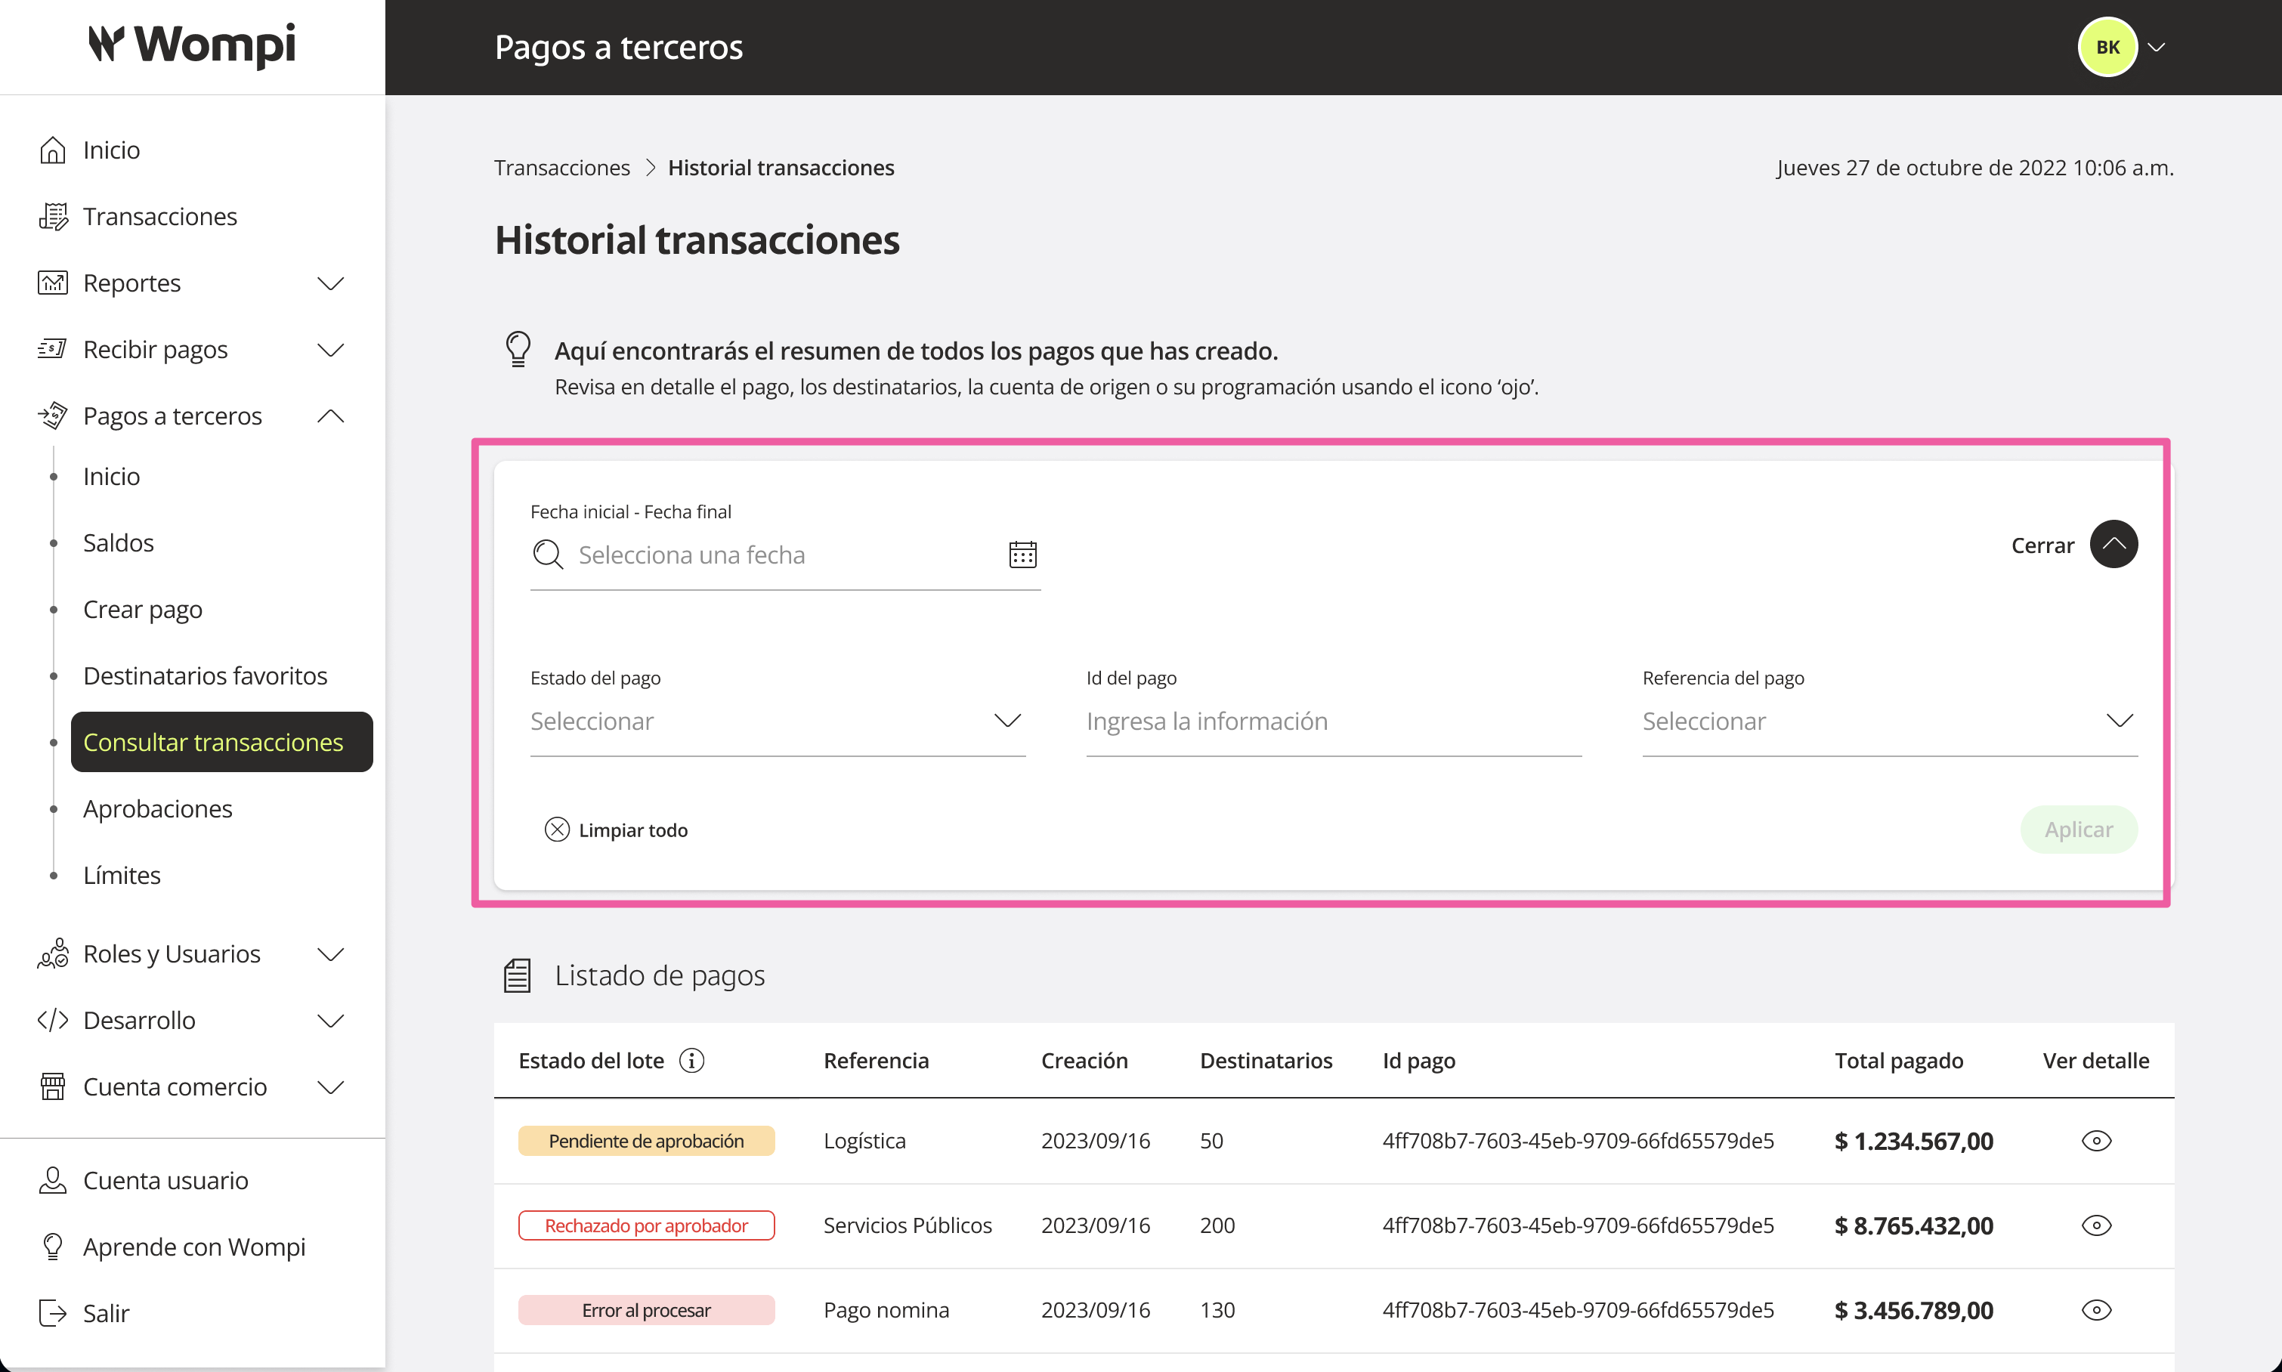The image size is (2282, 1372).
Task: Open the calendar icon in date field
Action: pyautogui.click(x=1022, y=555)
